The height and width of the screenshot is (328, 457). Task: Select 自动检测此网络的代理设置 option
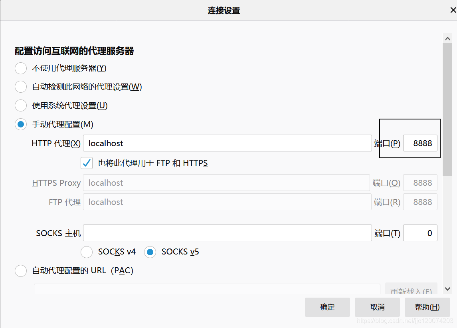tap(20, 87)
